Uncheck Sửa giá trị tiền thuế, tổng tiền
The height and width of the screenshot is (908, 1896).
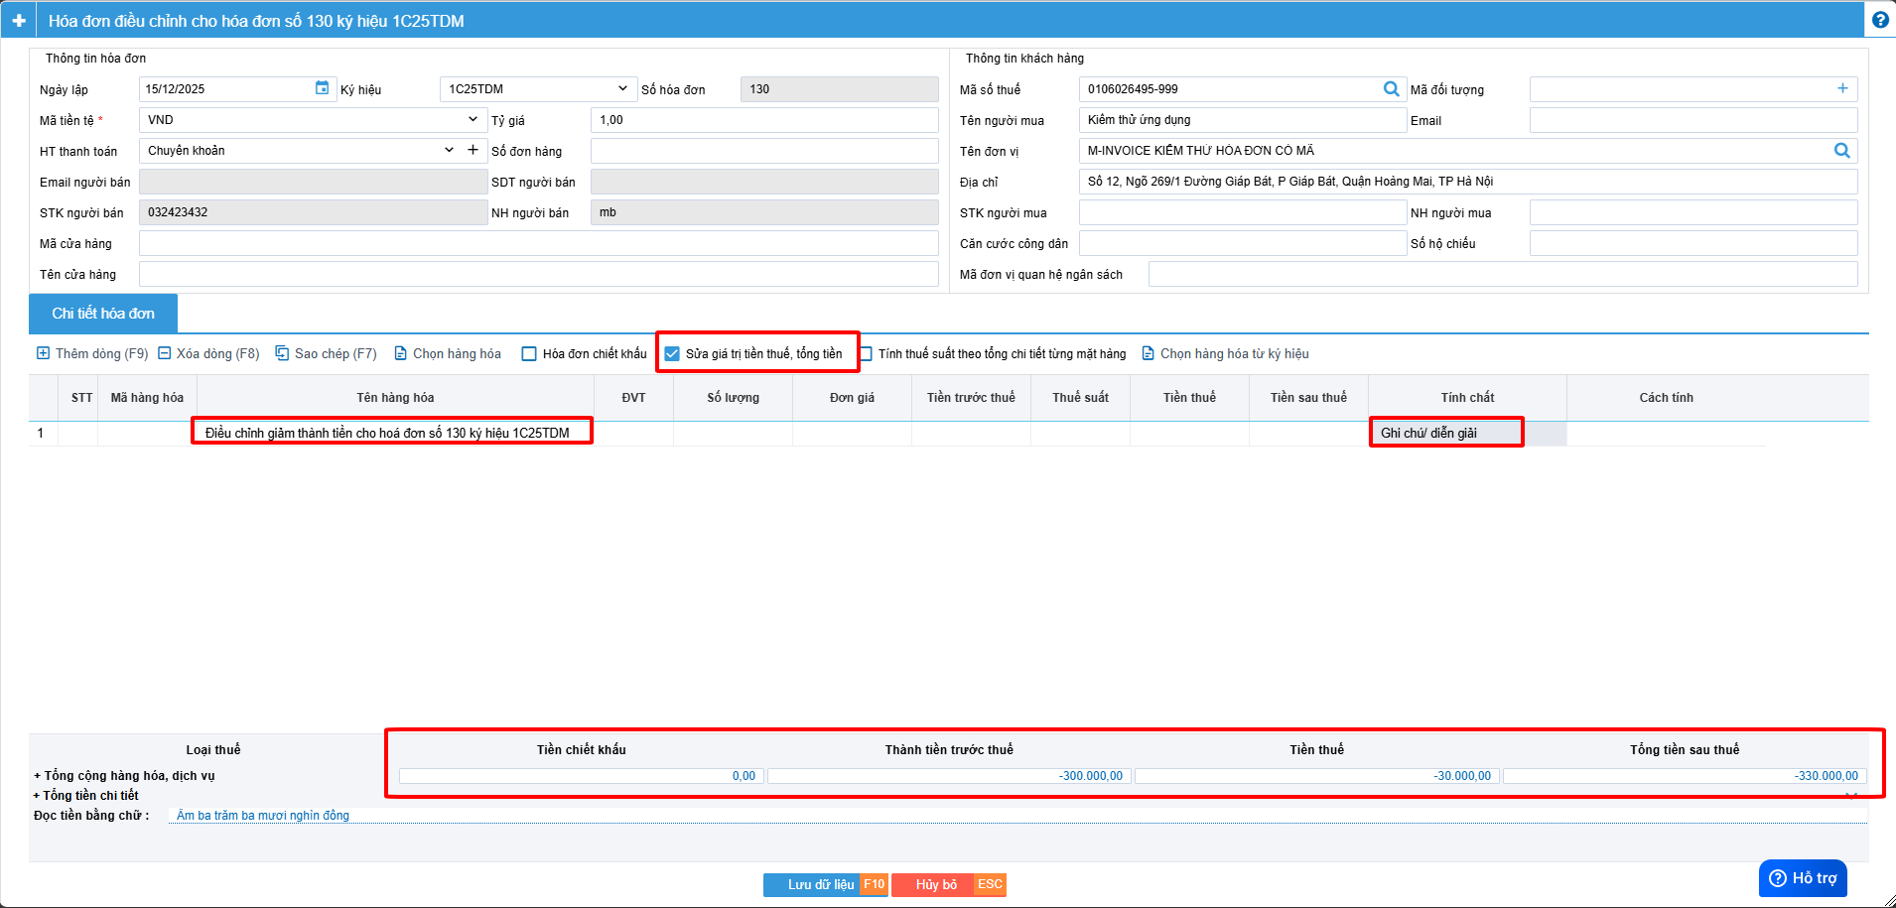(x=672, y=354)
